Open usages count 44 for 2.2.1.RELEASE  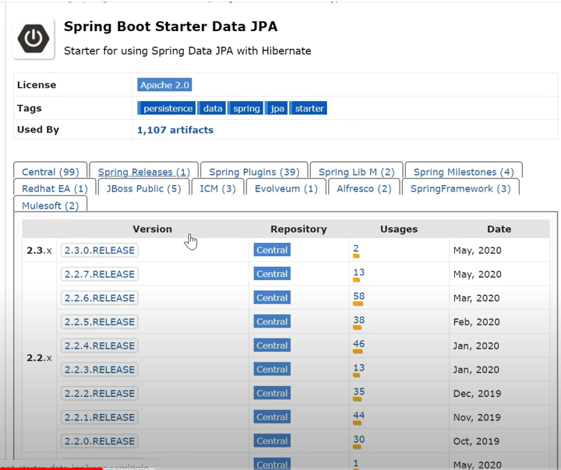(x=359, y=416)
